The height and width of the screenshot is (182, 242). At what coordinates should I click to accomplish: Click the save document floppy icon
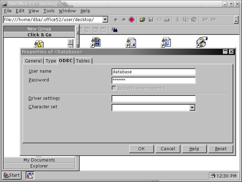(x=151, y=20)
